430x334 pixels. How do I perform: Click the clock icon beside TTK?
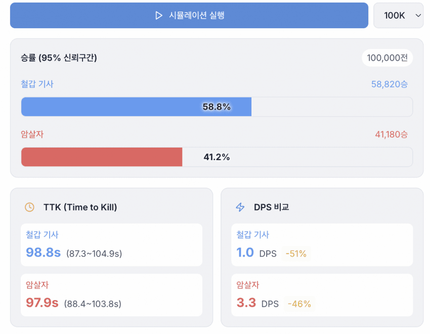pos(30,207)
